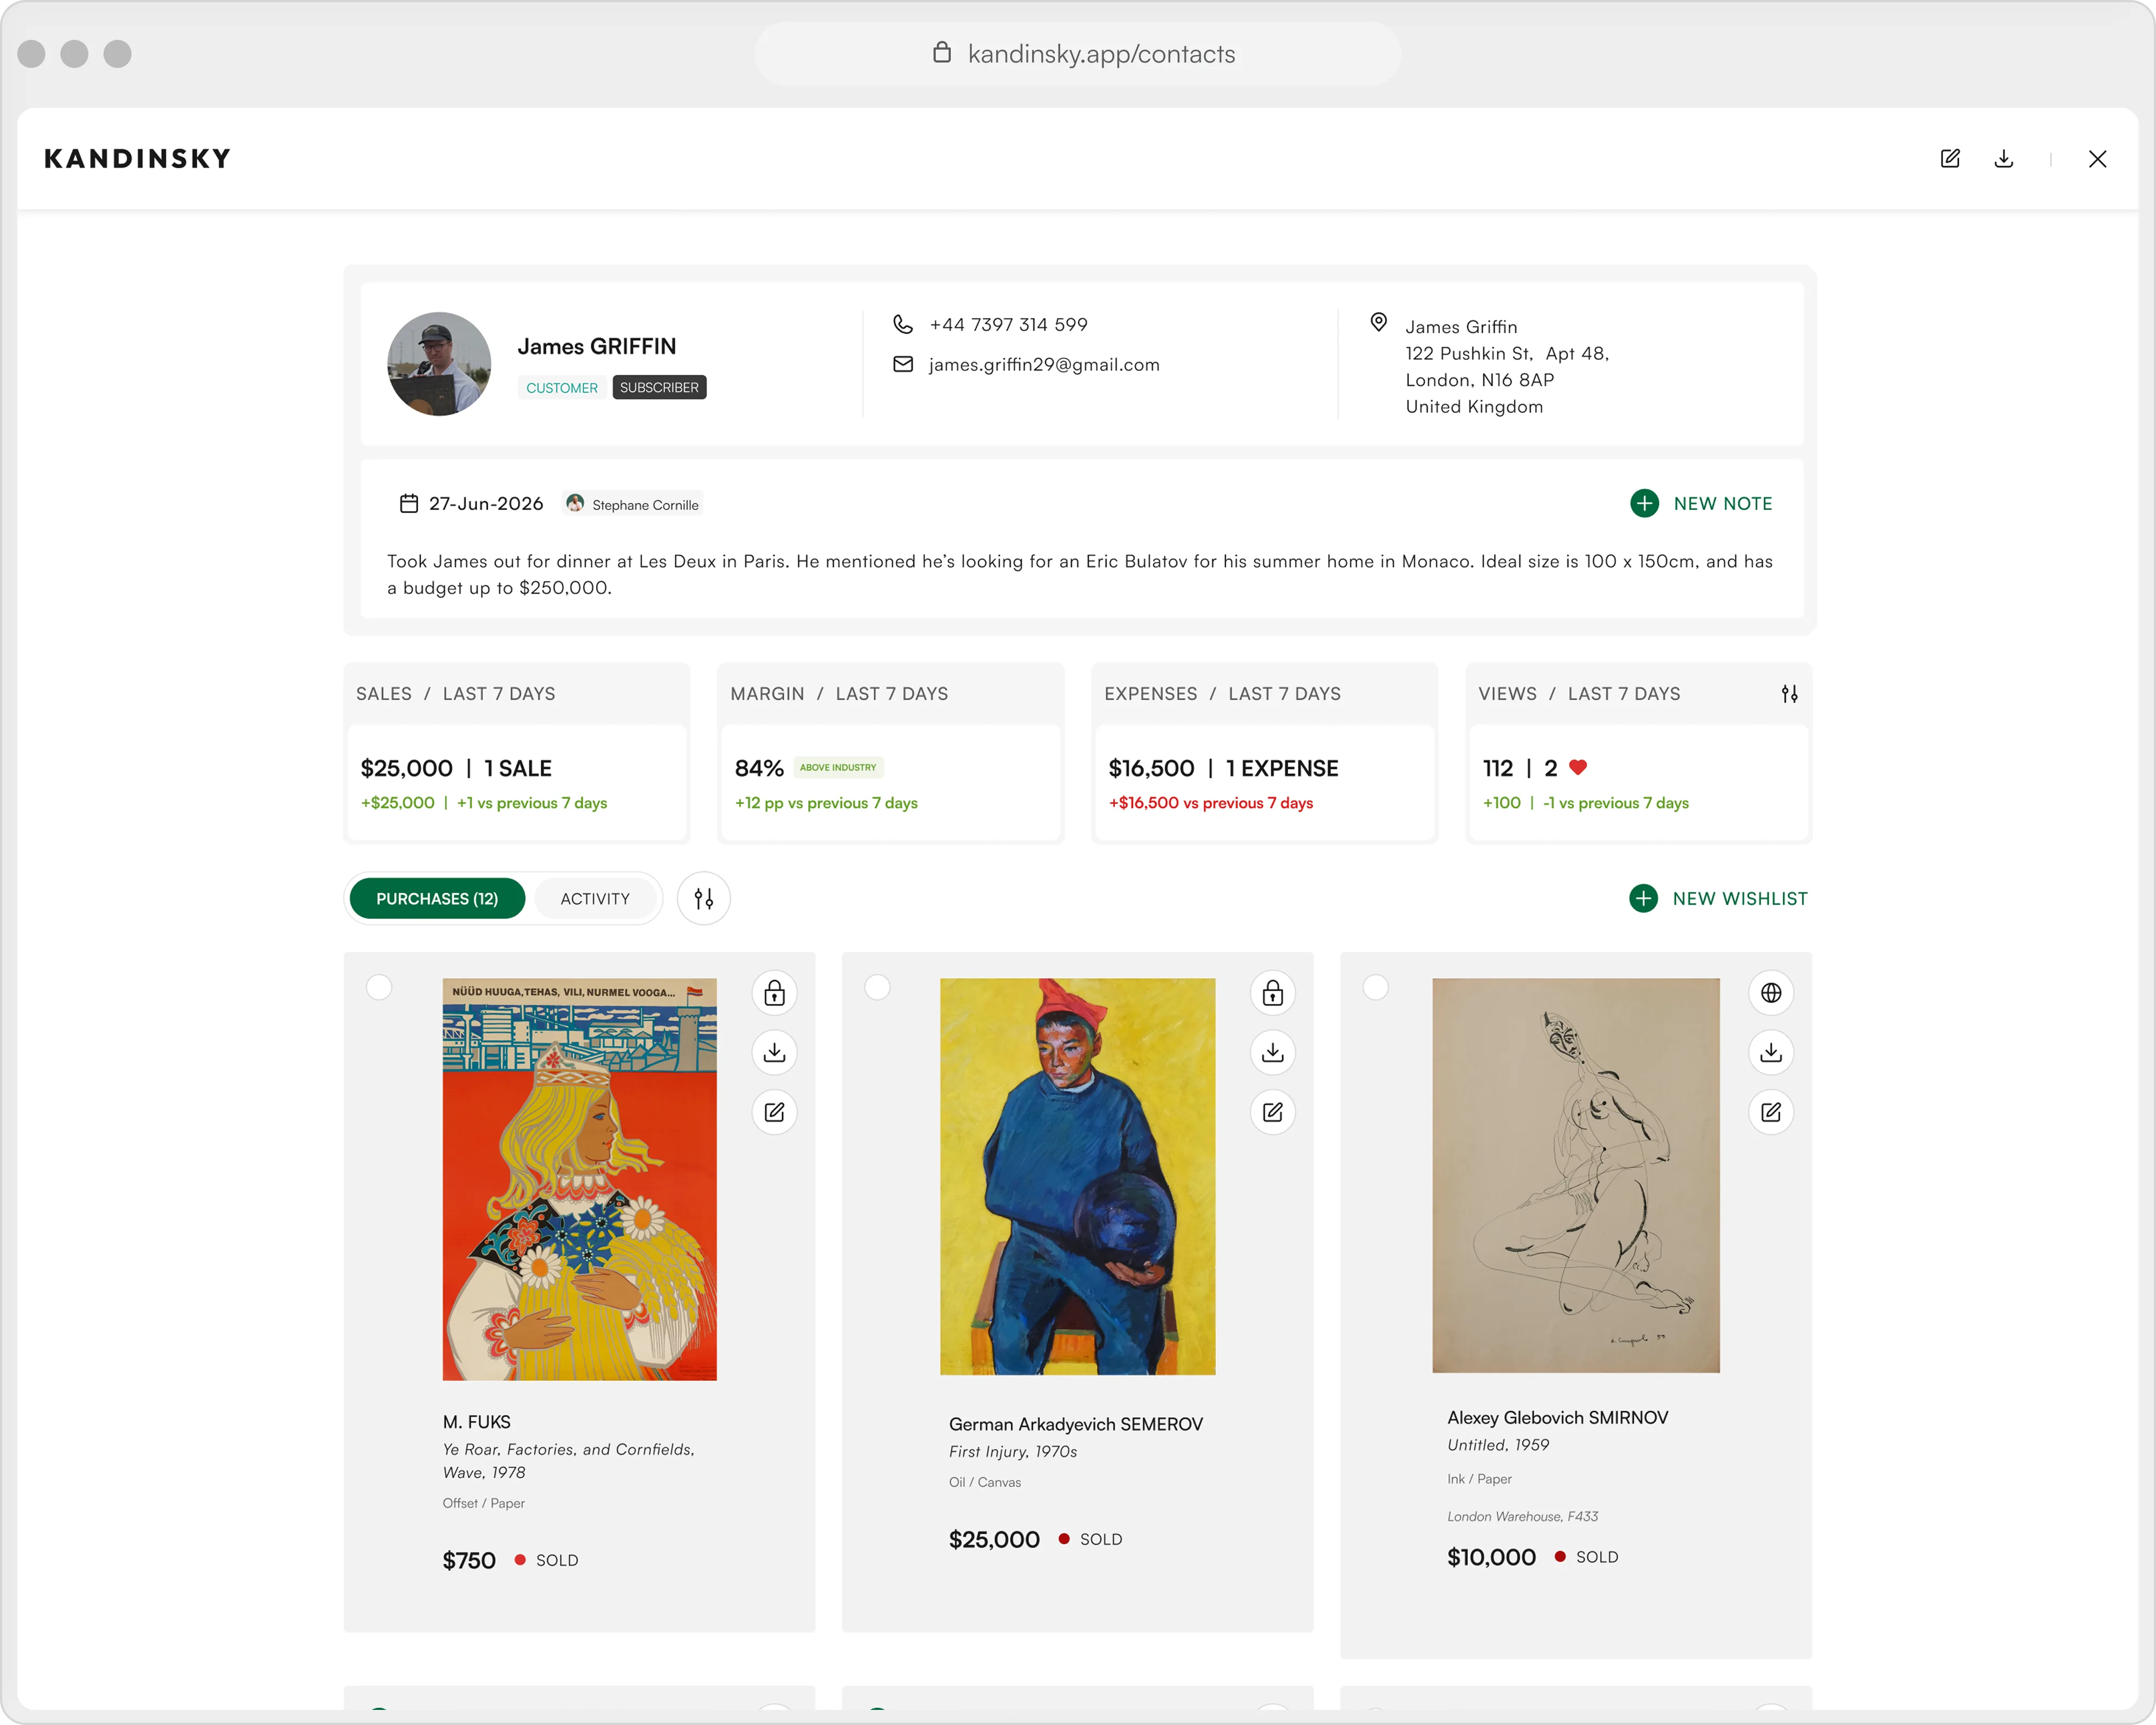Select the Semerov card checkbox

point(877,987)
